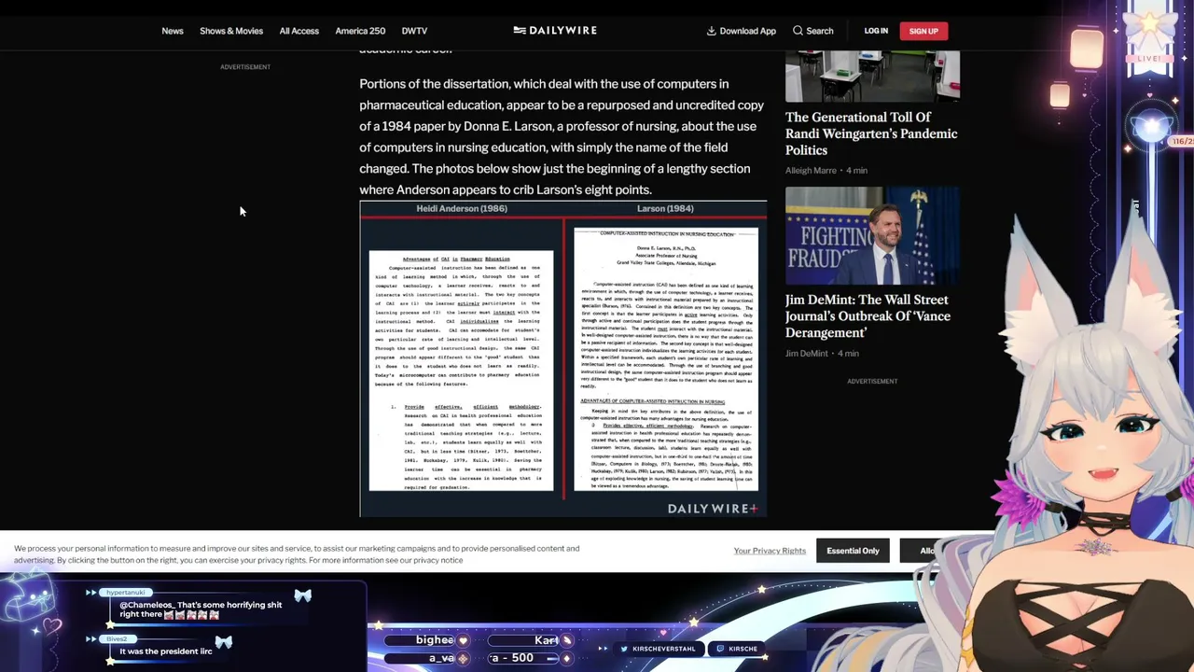Select America 250 in the navigation
Viewport: 1194px width, 672px height.
point(360,31)
